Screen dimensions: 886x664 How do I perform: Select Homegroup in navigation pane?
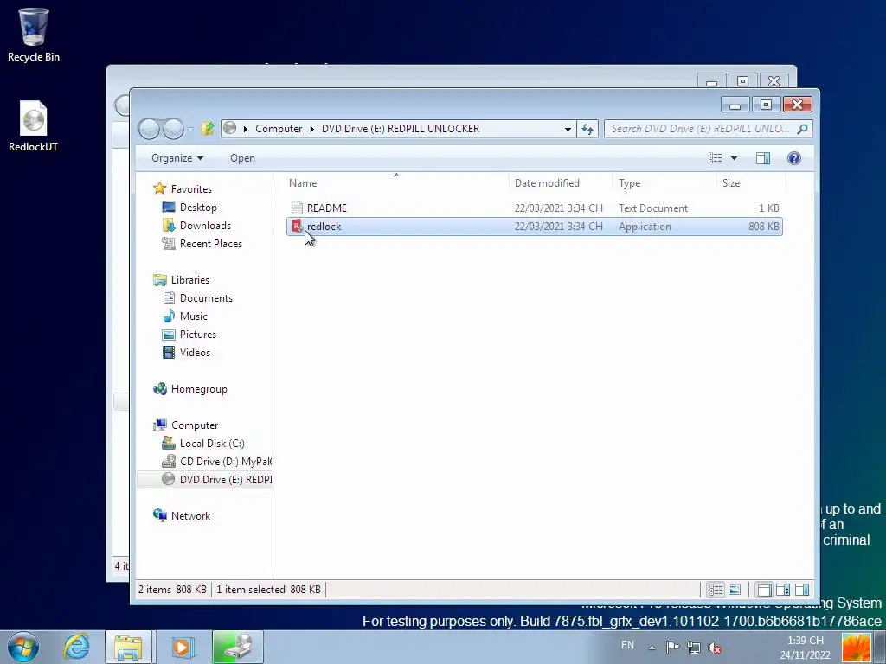click(199, 389)
